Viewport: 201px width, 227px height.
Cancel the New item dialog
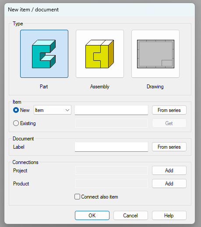130,215
